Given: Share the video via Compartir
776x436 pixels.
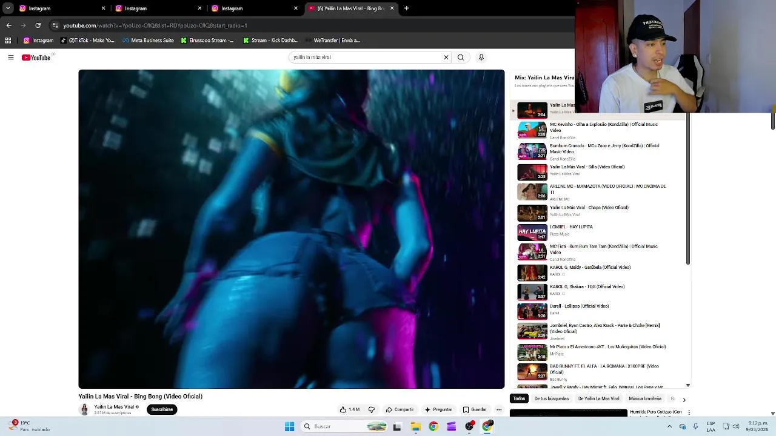Looking at the screenshot, I should pos(400,409).
